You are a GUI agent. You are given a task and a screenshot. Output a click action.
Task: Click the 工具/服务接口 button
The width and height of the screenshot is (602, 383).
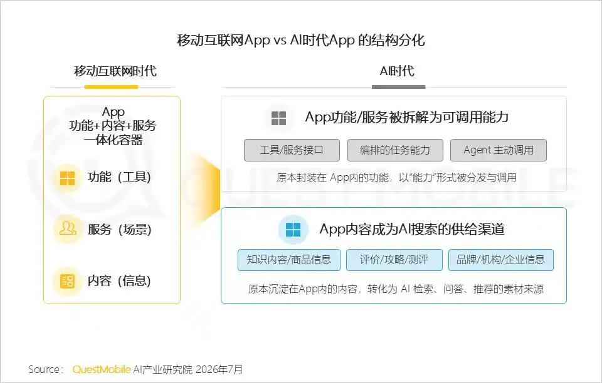(292, 150)
